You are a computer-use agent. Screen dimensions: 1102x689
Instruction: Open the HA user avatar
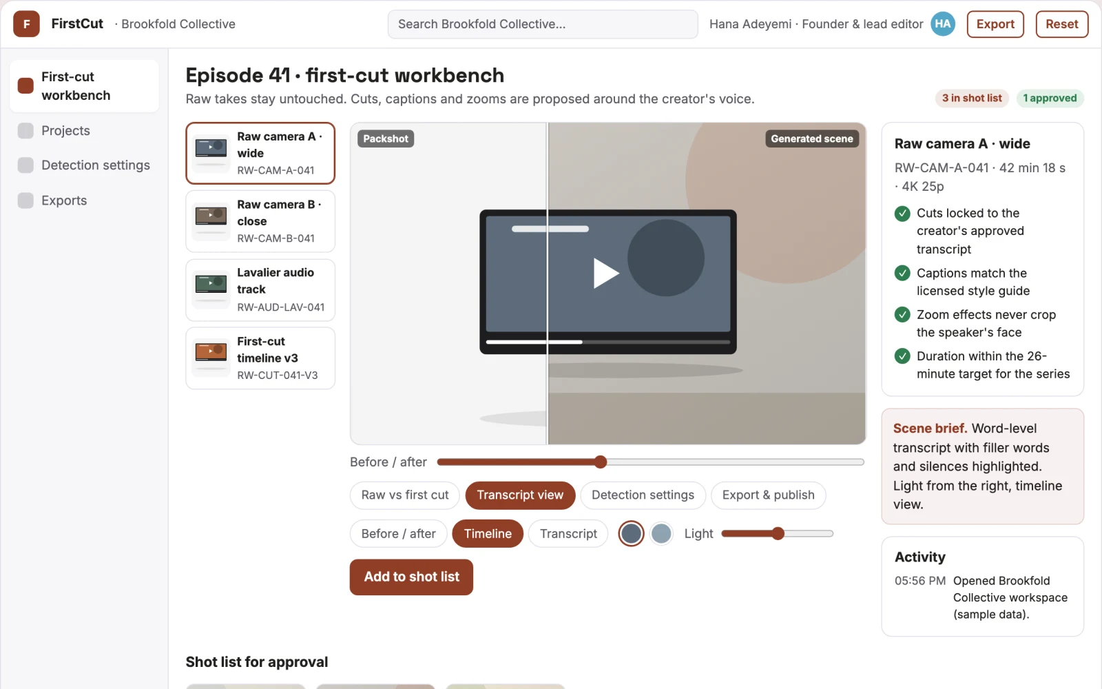[x=943, y=24]
